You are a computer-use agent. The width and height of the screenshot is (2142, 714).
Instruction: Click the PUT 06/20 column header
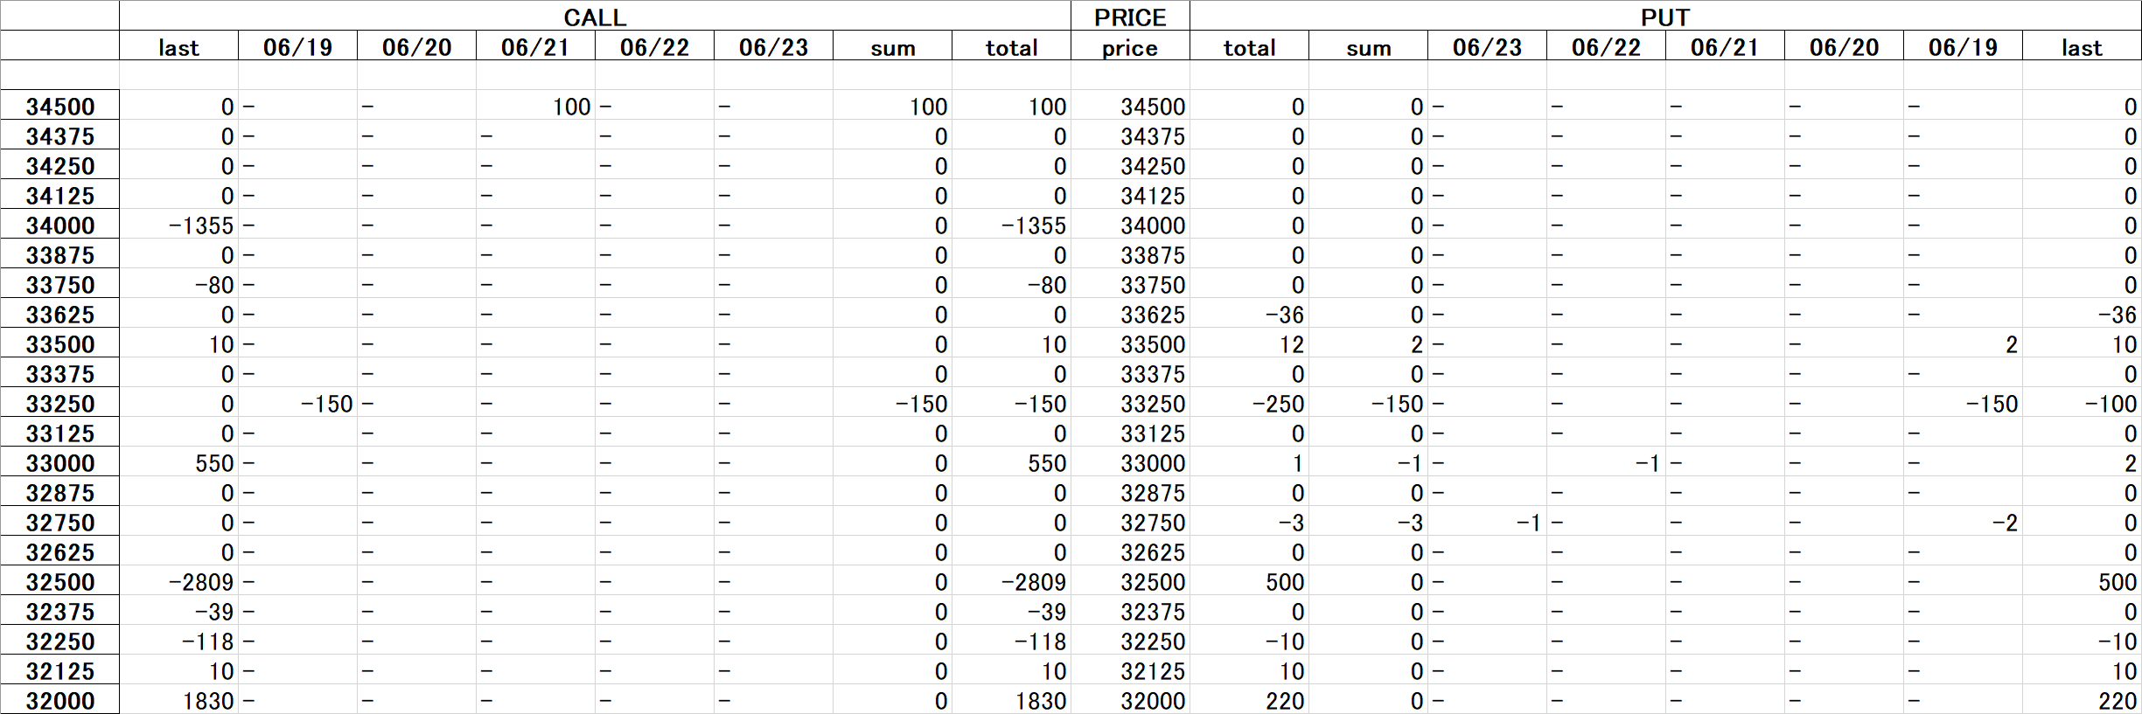(1844, 47)
